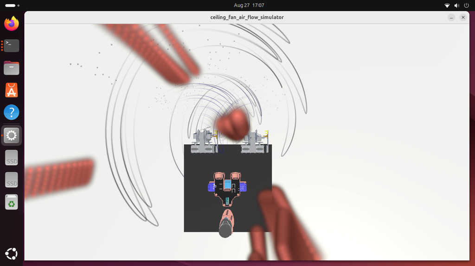Open the power menu icon

point(467,6)
